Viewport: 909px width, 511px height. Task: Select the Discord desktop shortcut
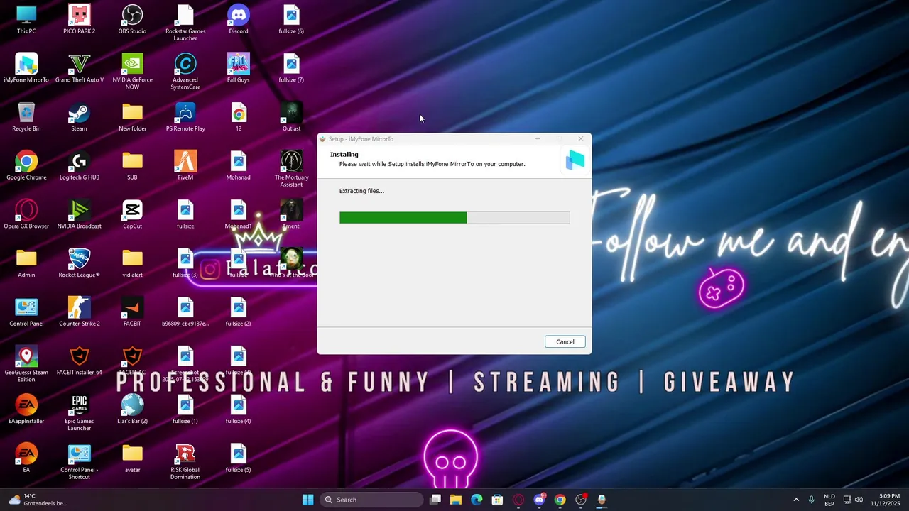239,20
